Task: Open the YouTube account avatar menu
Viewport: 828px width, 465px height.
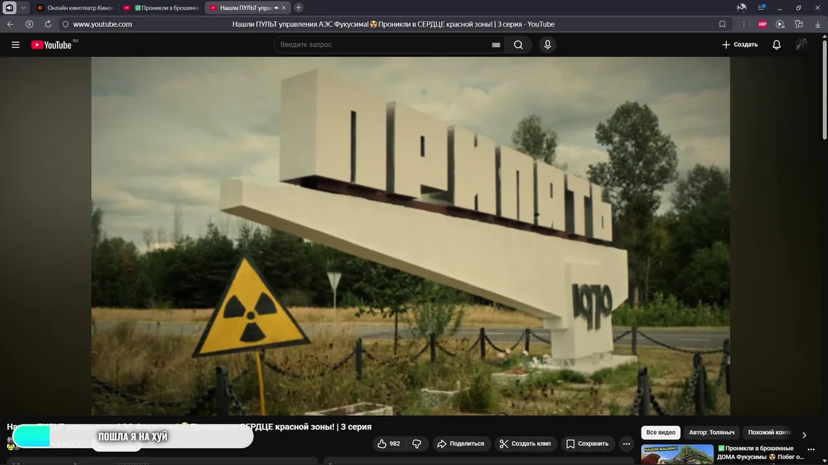Action: click(x=801, y=45)
